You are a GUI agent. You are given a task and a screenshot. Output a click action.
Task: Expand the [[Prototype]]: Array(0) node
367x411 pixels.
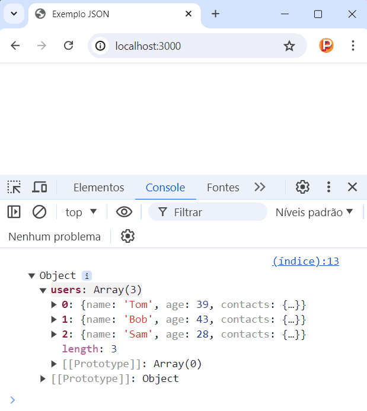(54, 364)
